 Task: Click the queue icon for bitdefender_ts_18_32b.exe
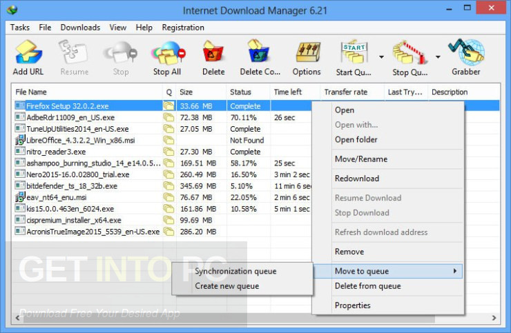168,186
